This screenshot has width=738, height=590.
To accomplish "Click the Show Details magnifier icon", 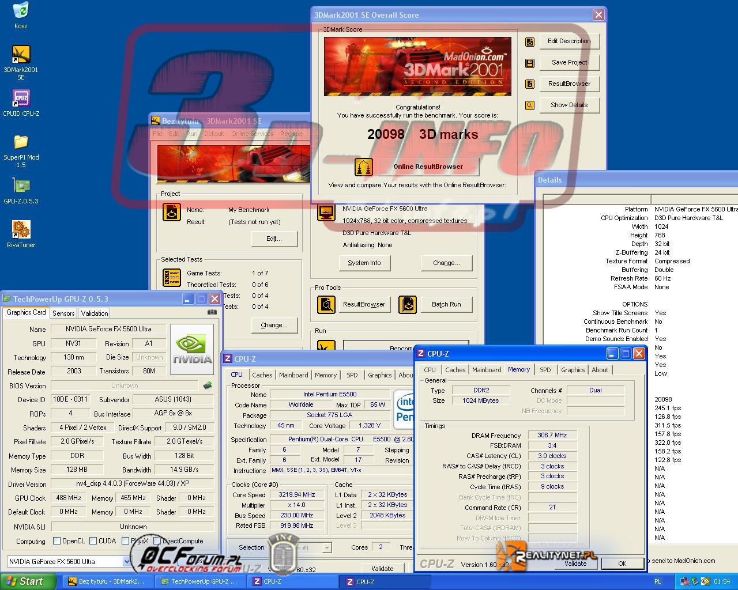I will coord(529,105).
